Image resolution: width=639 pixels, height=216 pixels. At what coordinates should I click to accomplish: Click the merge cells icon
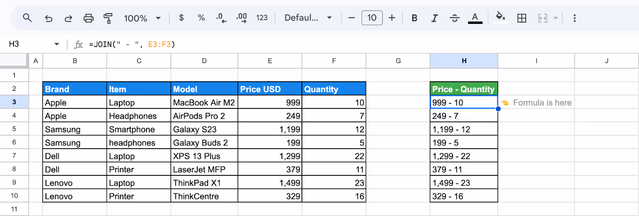point(543,18)
